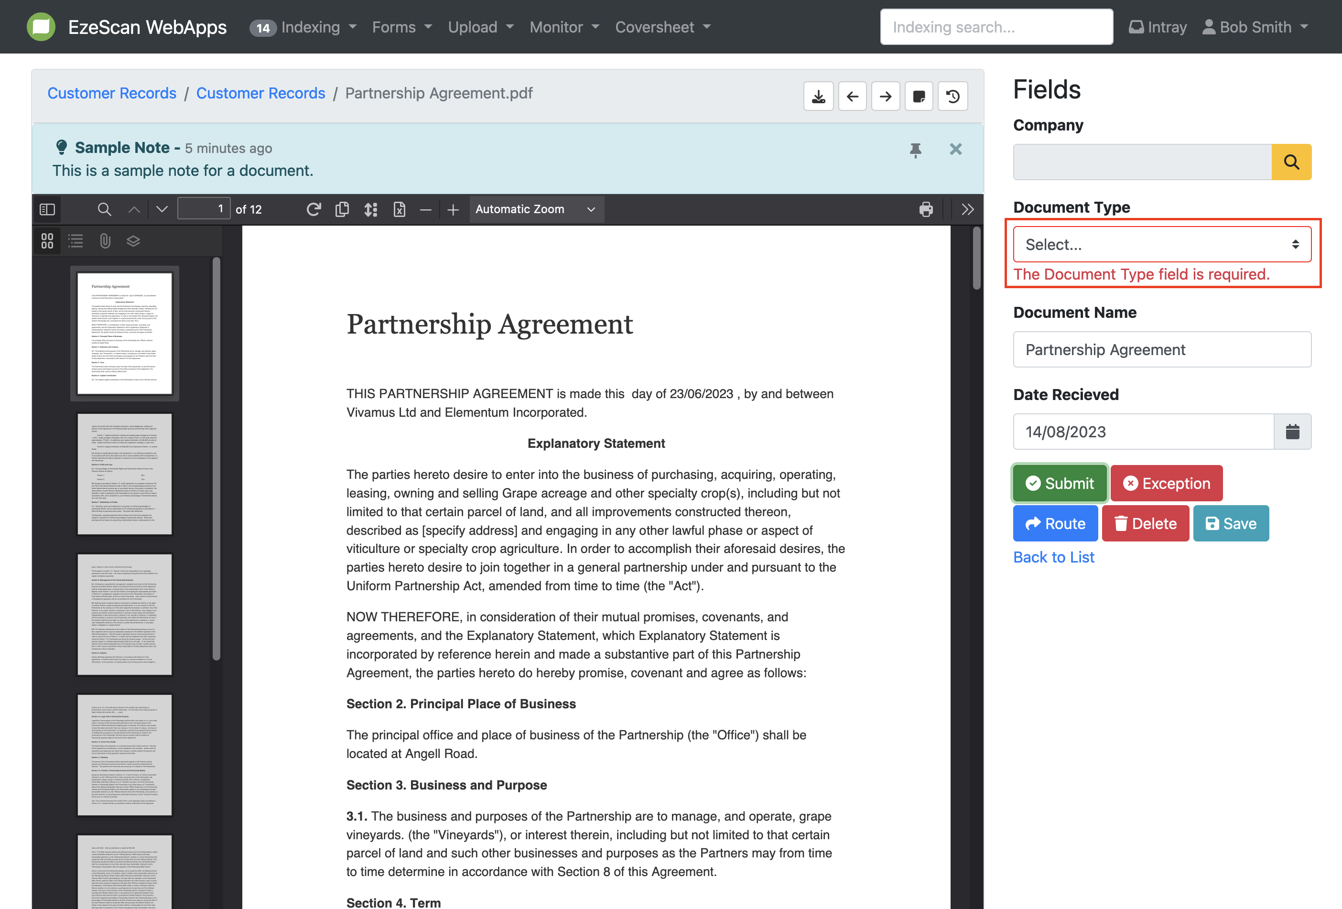The image size is (1342, 909).
Task: Show attachments view in sidebar
Action: (x=105, y=241)
